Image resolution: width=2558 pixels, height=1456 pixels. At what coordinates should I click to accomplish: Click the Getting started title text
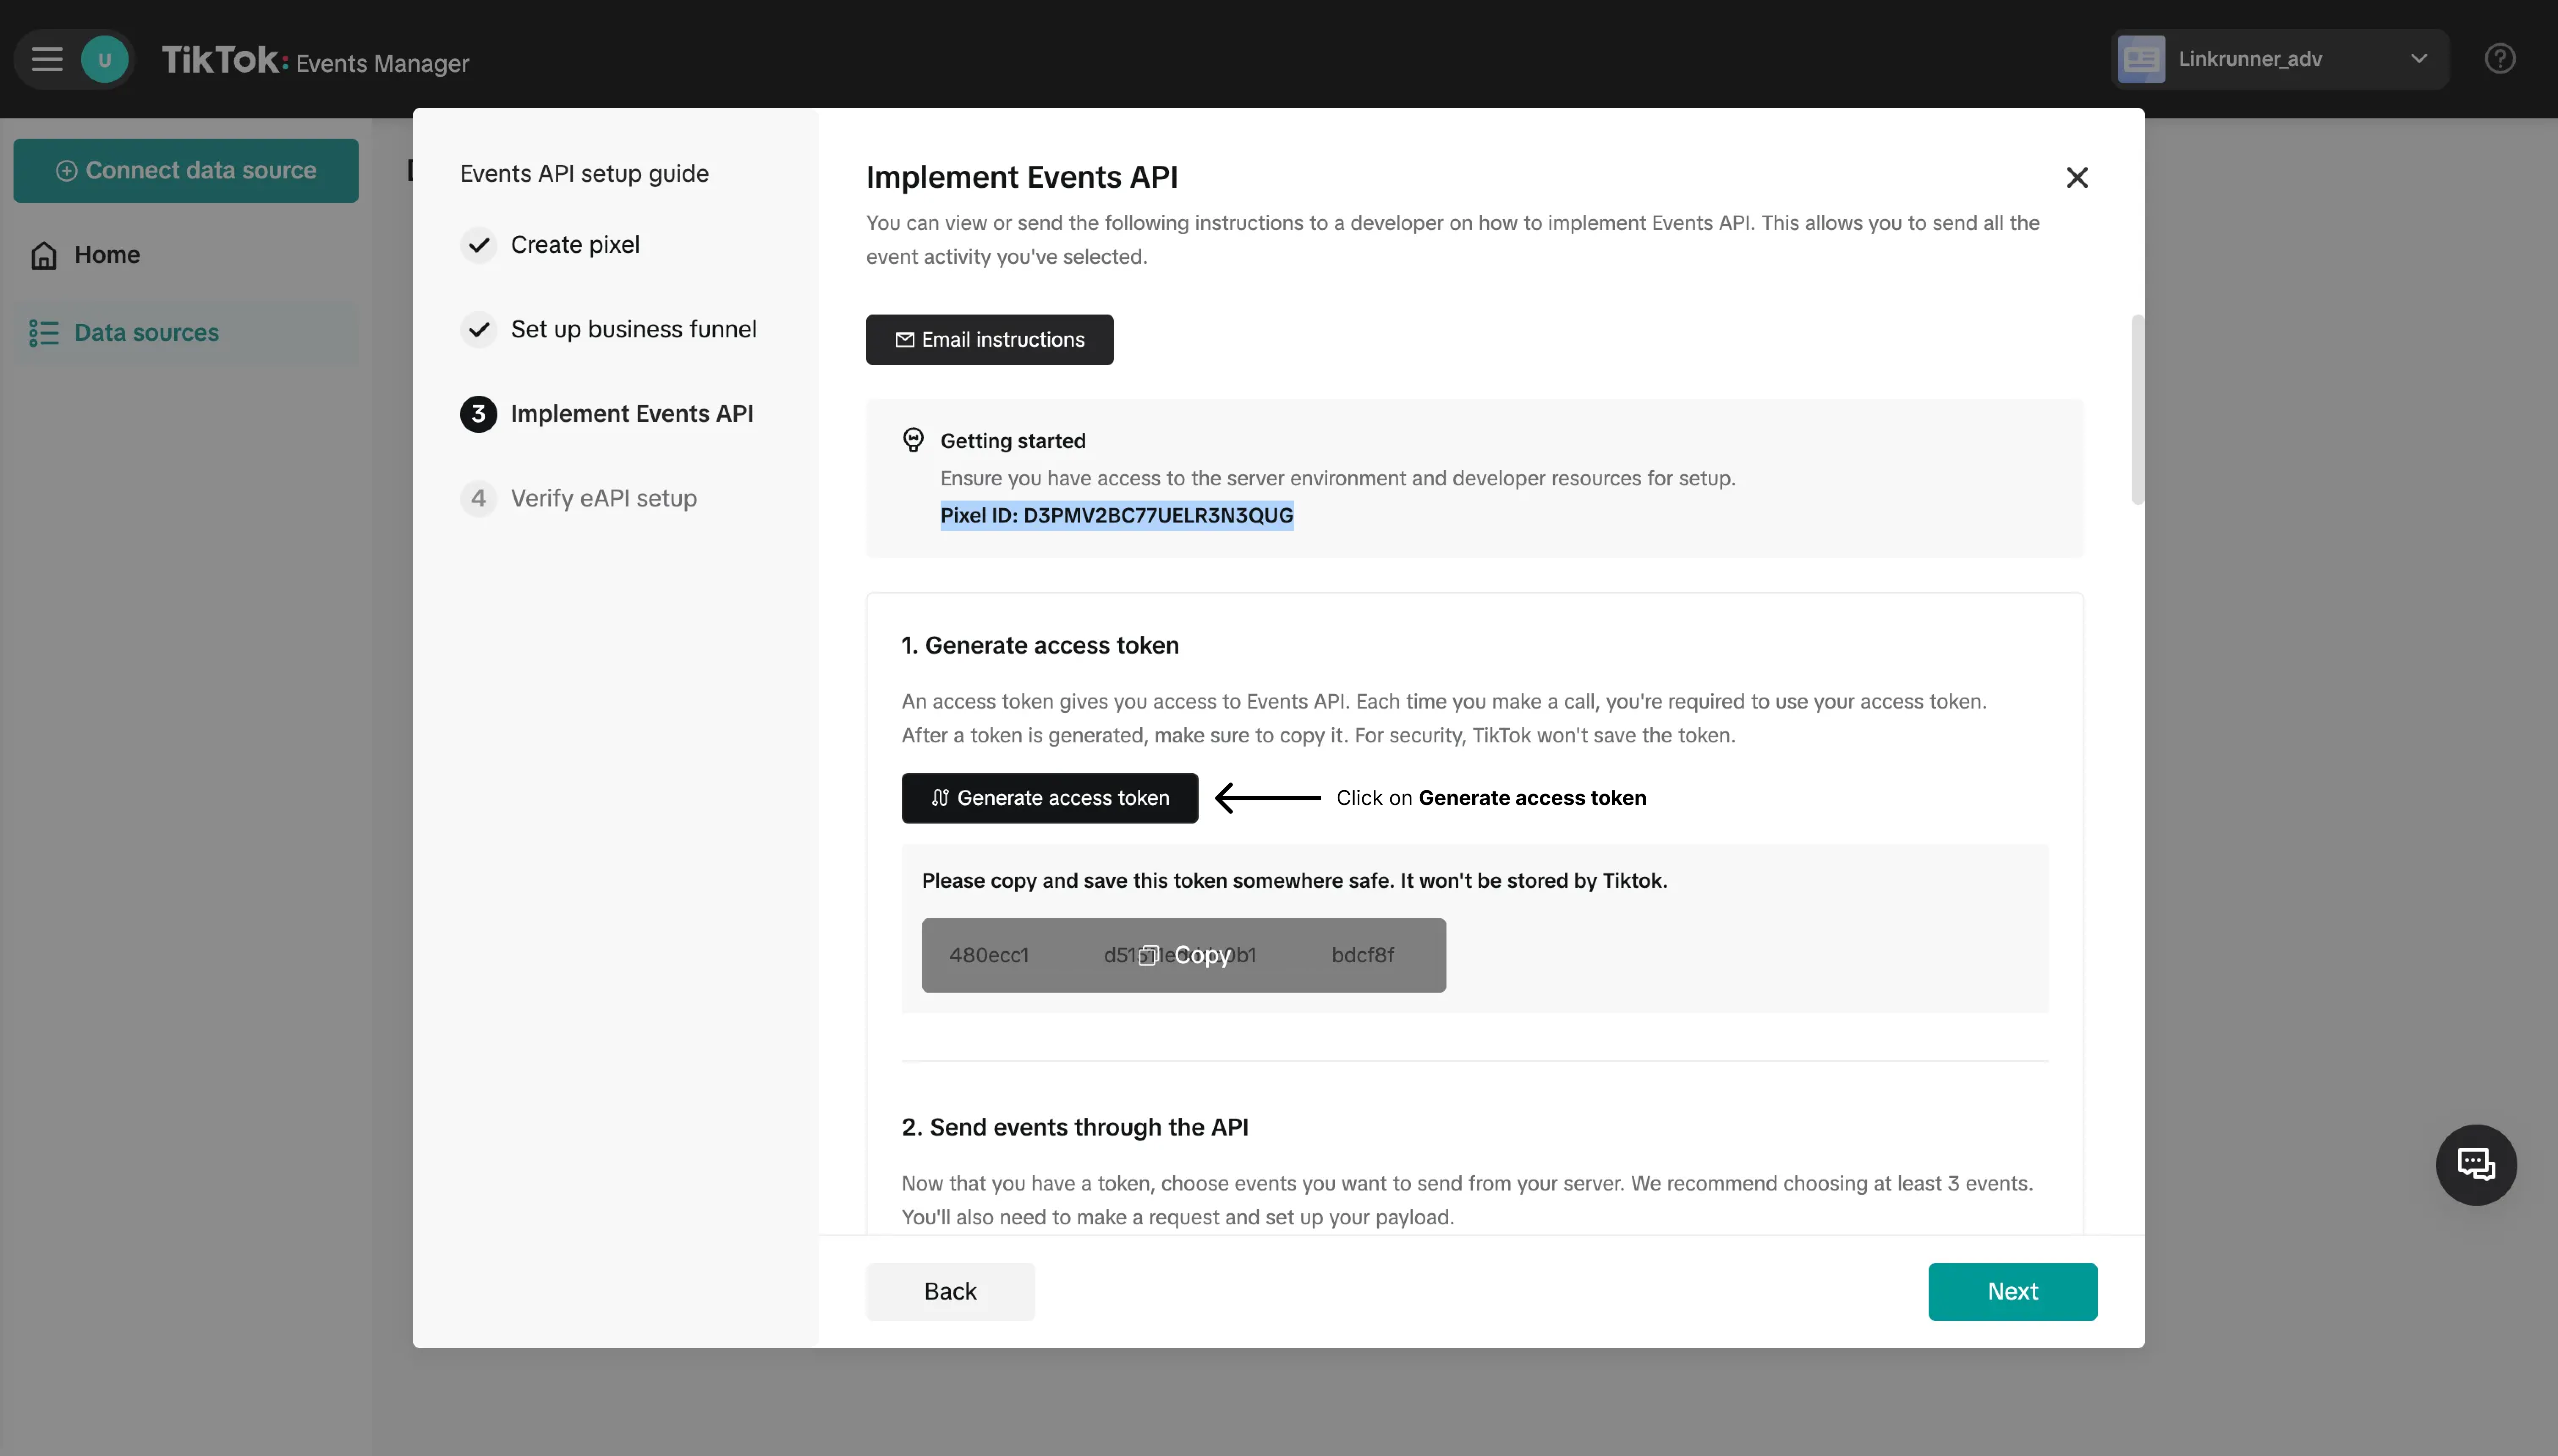pyautogui.click(x=1013, y=441)
